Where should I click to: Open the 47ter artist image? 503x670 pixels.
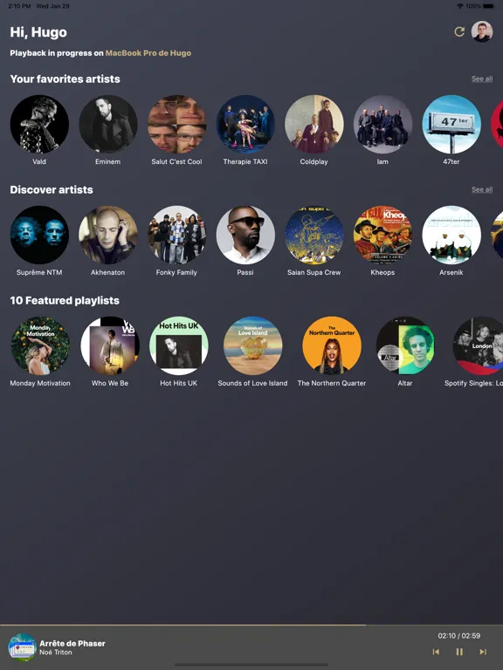coord(451,124)
